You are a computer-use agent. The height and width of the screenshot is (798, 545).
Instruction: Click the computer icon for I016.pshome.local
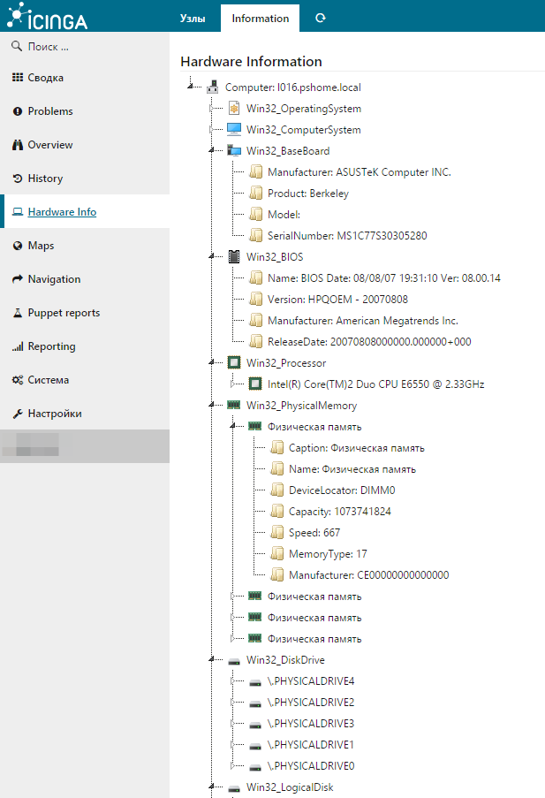(x=213, y=87)
